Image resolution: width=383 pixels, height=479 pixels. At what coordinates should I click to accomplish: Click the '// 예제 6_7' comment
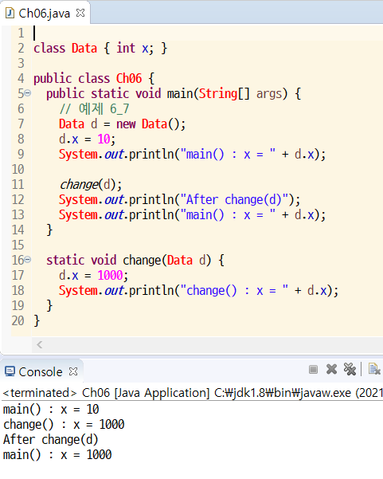click(94, 108)
